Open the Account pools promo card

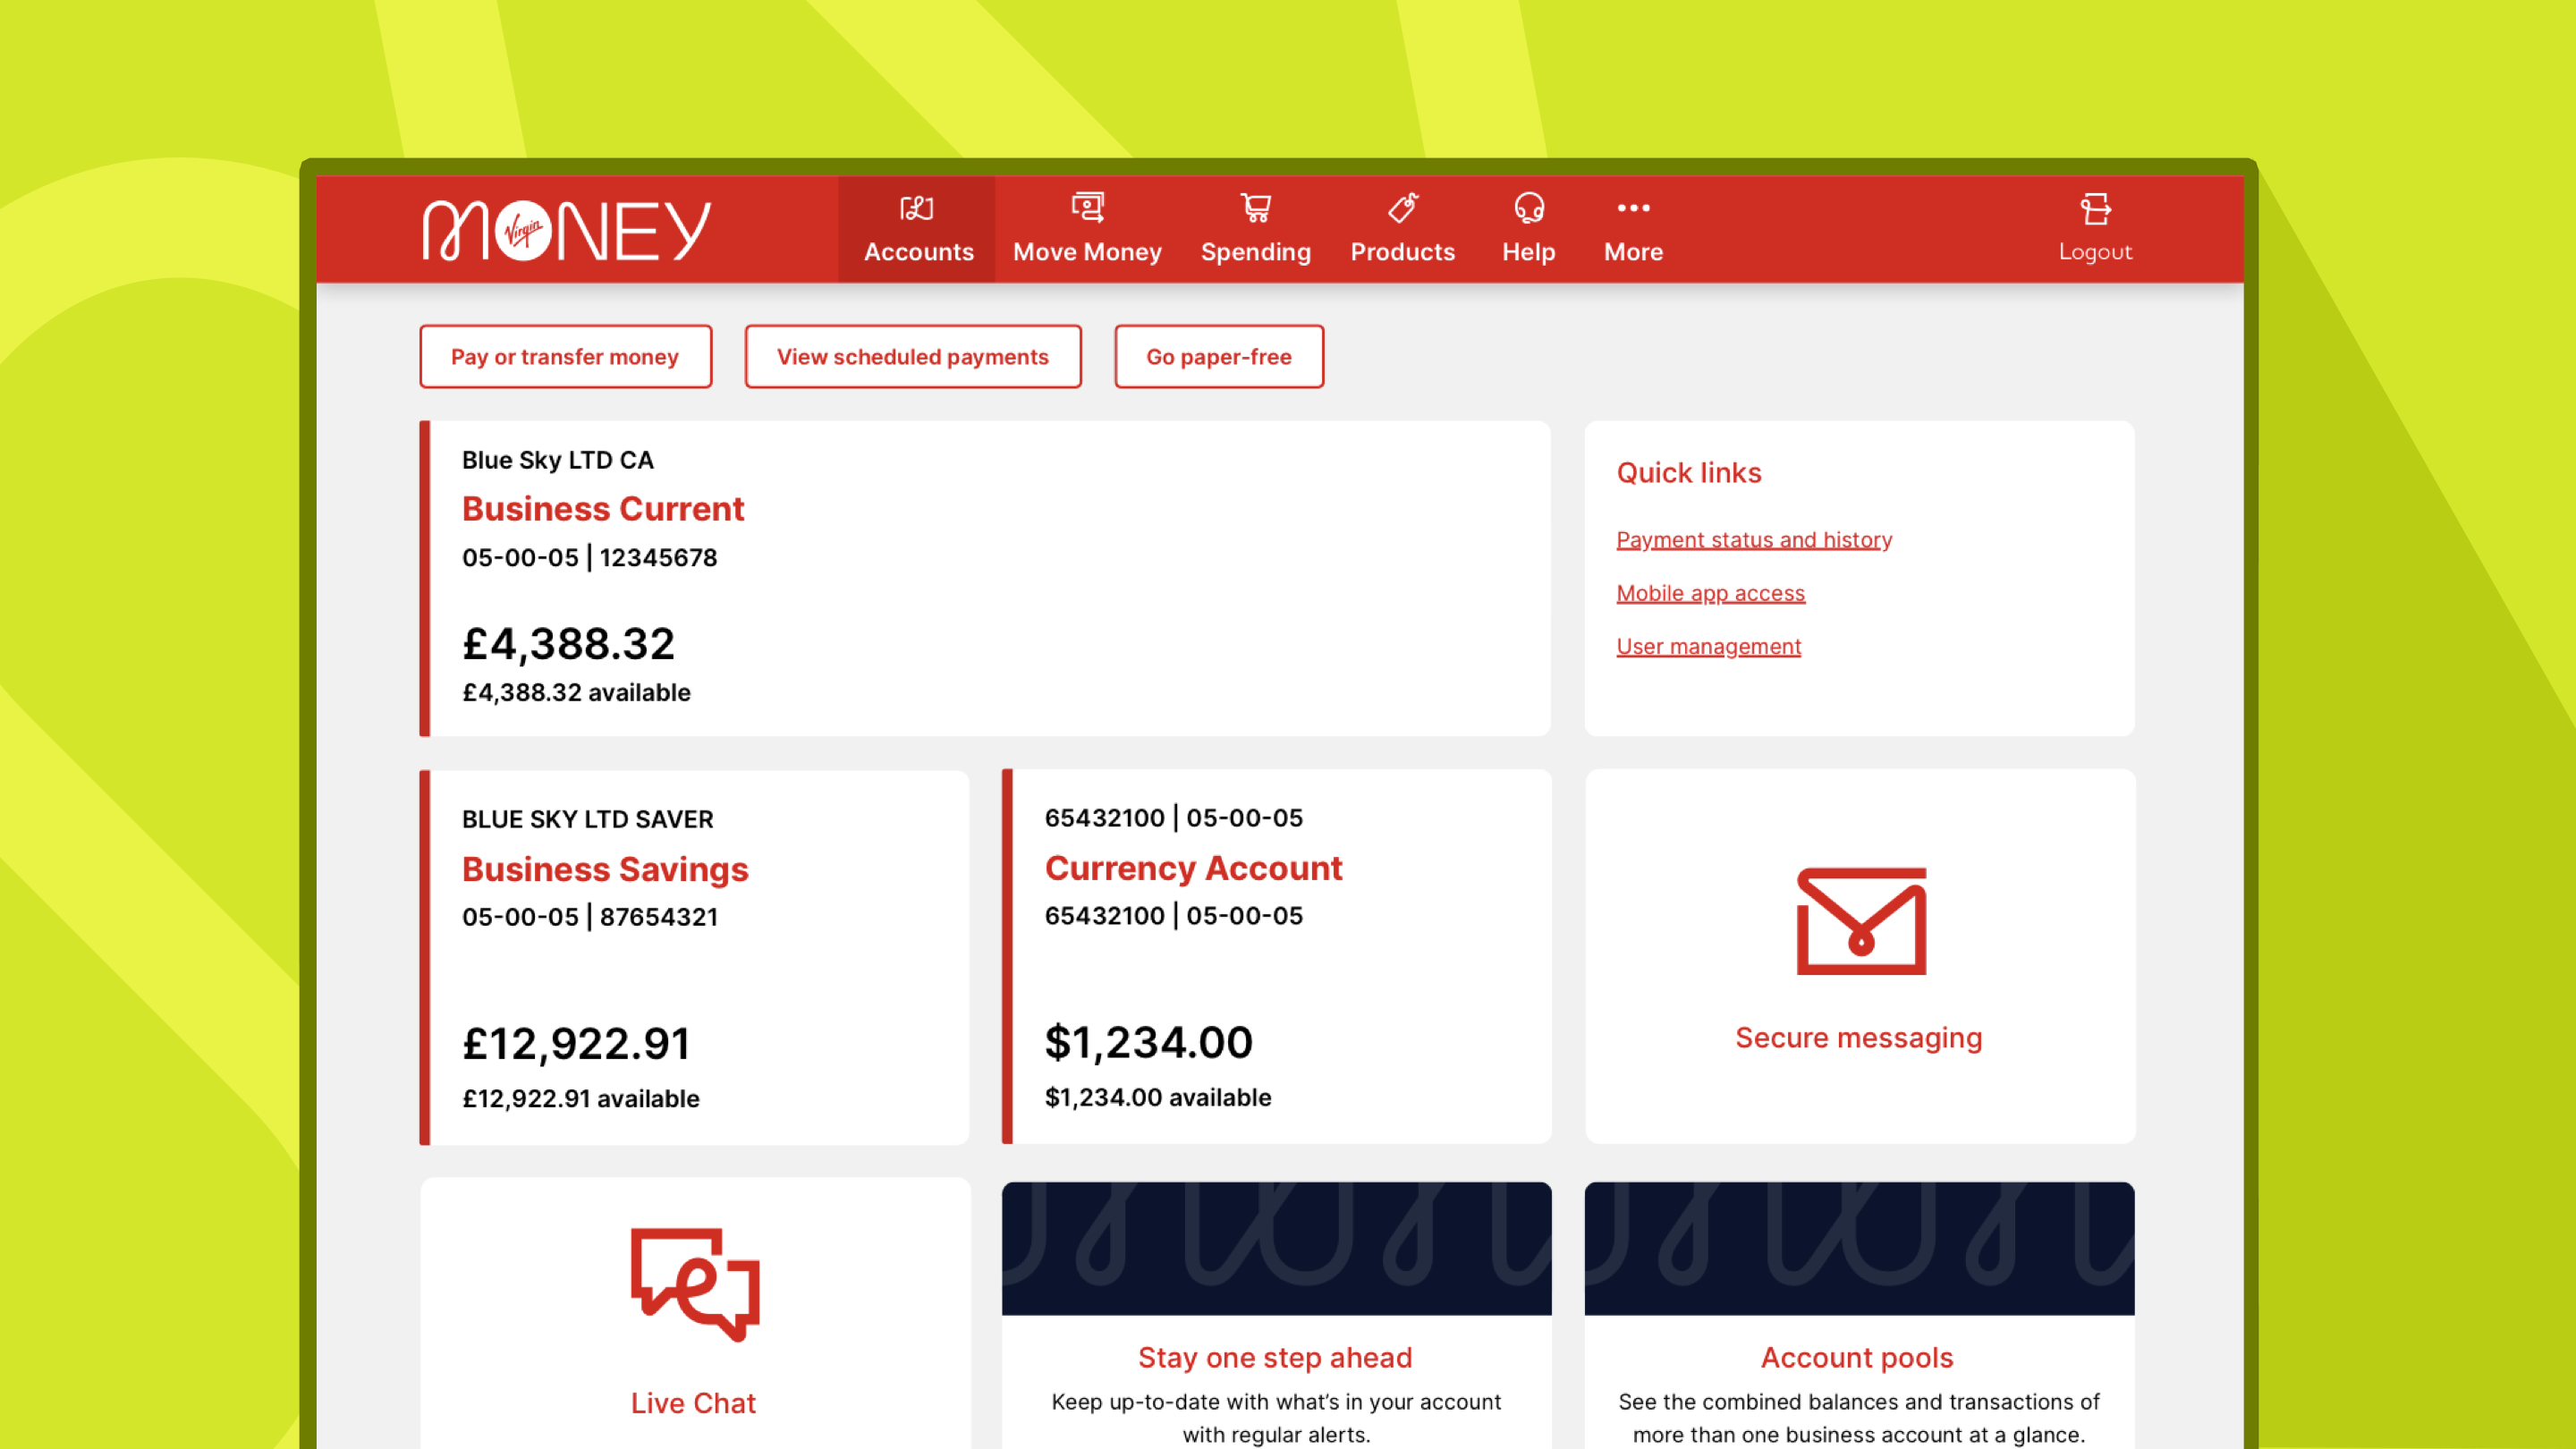coord(1857,1357)
